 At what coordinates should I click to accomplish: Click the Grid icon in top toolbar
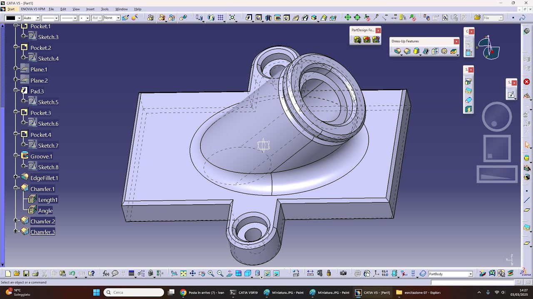click(x=220, y=18)
